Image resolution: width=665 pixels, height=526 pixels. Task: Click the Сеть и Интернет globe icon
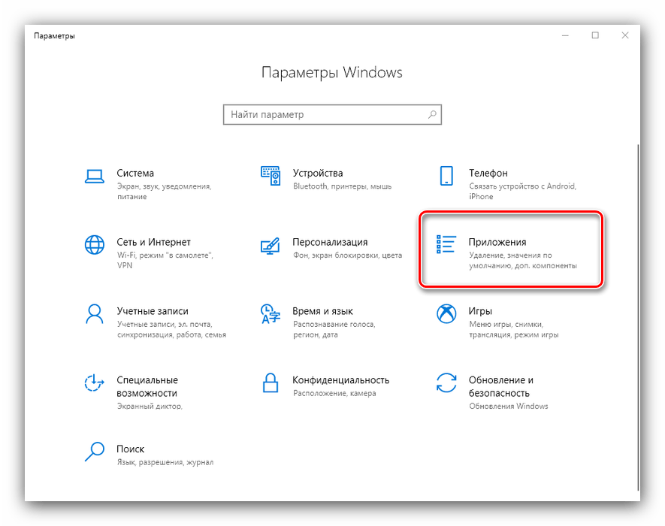(x=94, y=245)
